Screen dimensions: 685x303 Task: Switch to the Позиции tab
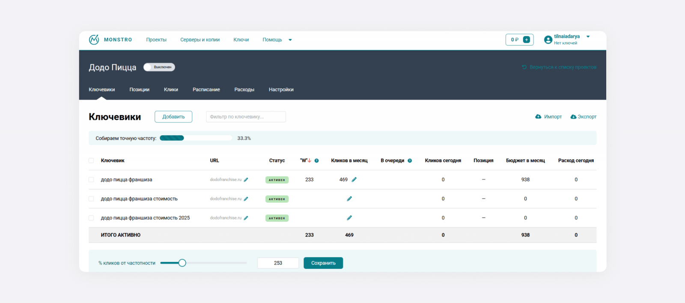coord(139,89)
